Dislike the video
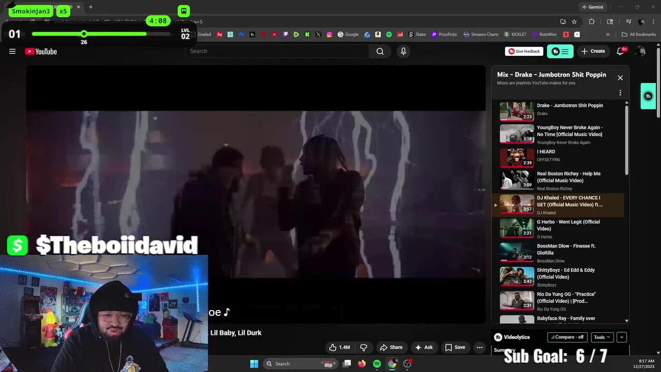 coord(364,347)
